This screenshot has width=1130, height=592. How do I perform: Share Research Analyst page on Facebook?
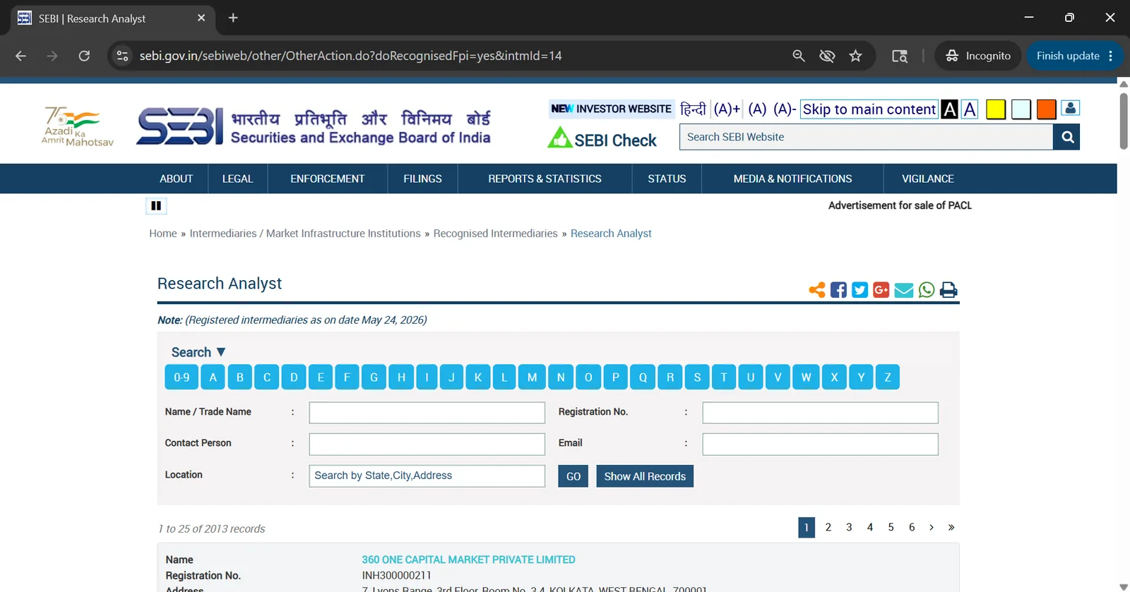pos(838,290)
